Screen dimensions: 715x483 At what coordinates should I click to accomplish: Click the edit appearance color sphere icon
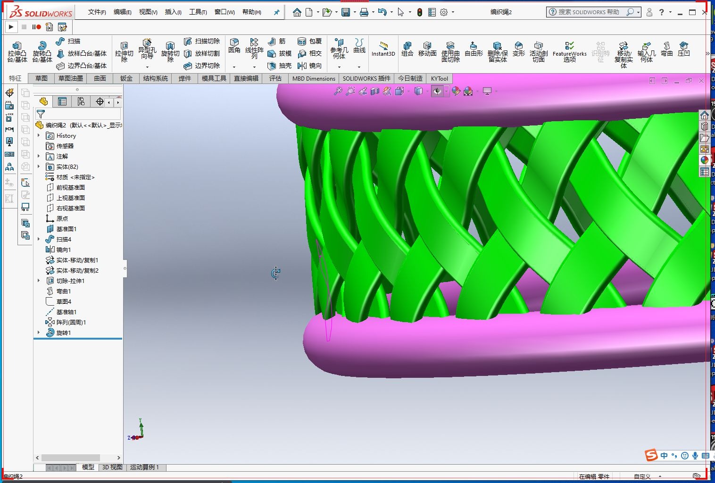pos(456,91)
